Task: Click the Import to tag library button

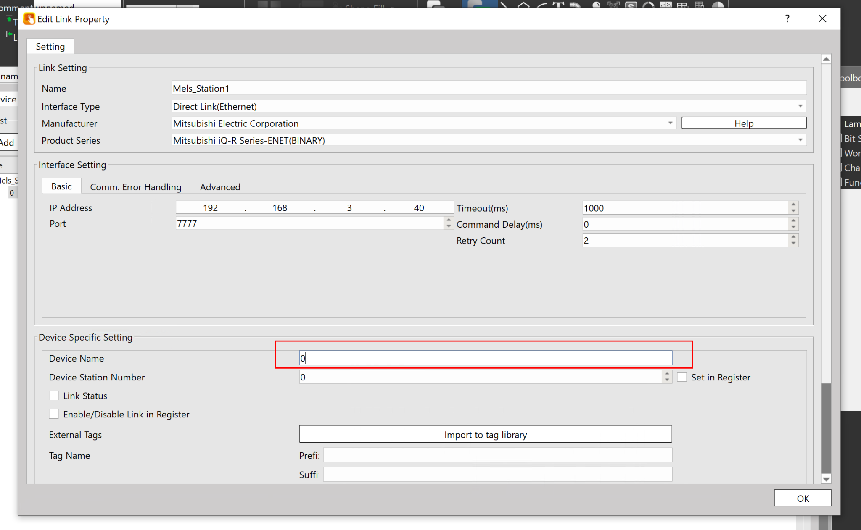Action: tap(485, 435)
